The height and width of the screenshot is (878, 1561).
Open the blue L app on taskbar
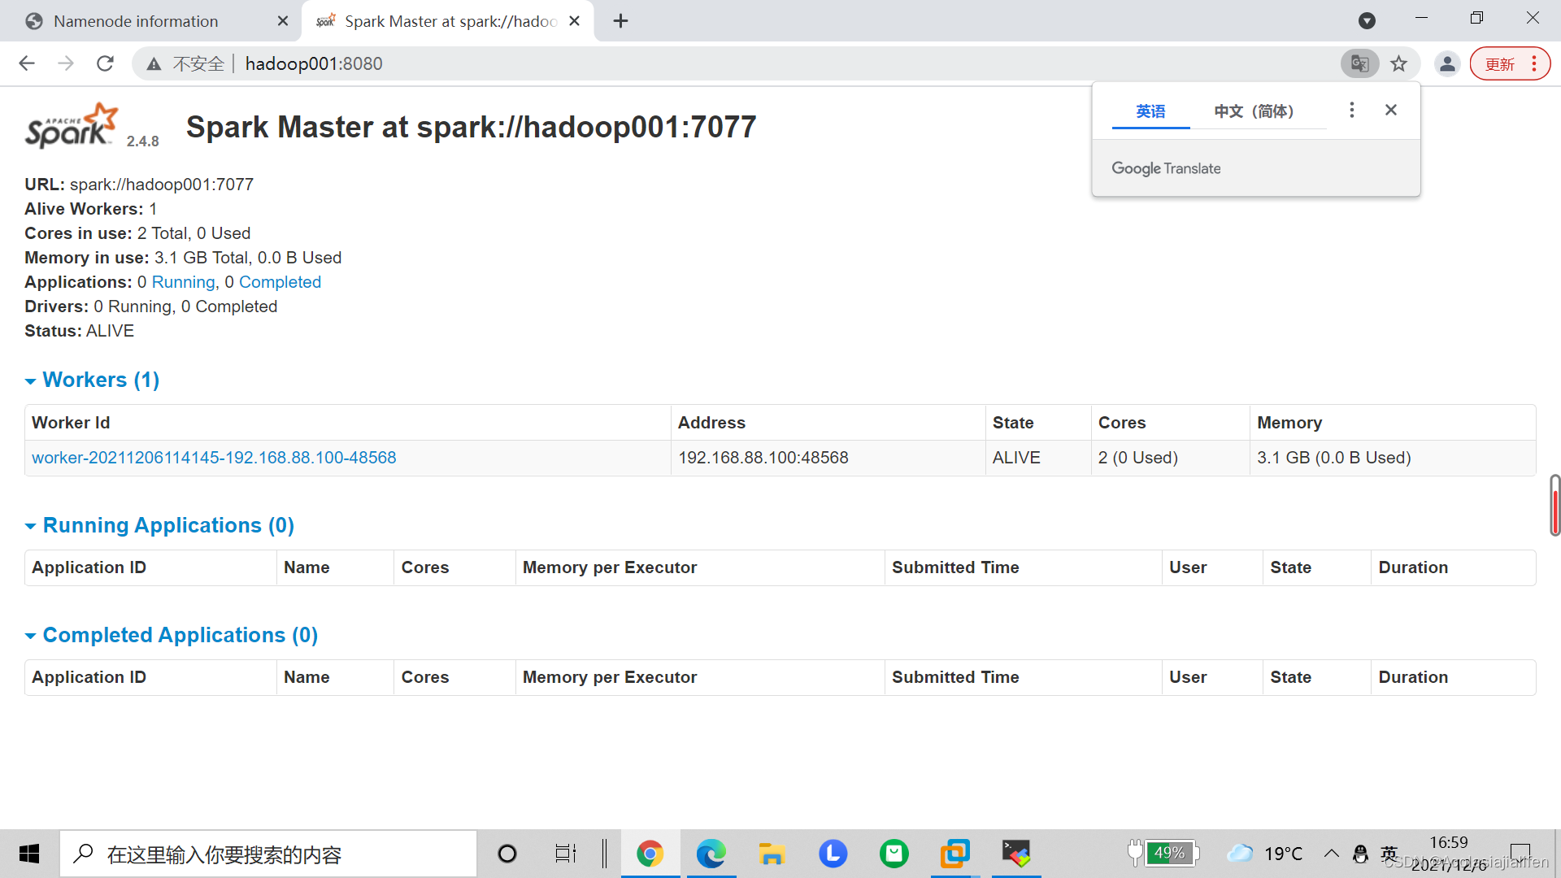coord(833,854)
